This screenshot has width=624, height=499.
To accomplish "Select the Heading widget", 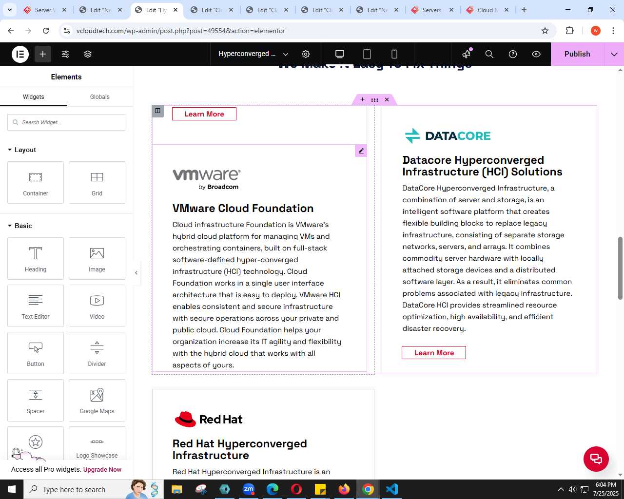I will [36, 259].
